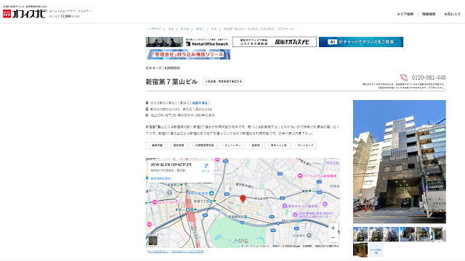Select the エレベーター feature tag

pos(231,146)
